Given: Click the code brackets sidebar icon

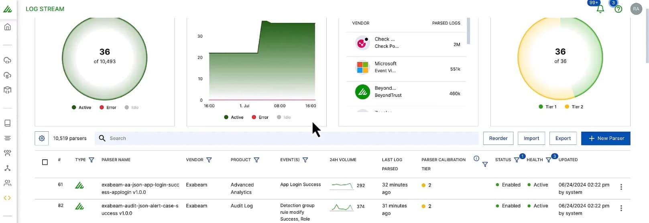Looking at the screenshot, I should [x=7, y=198].
